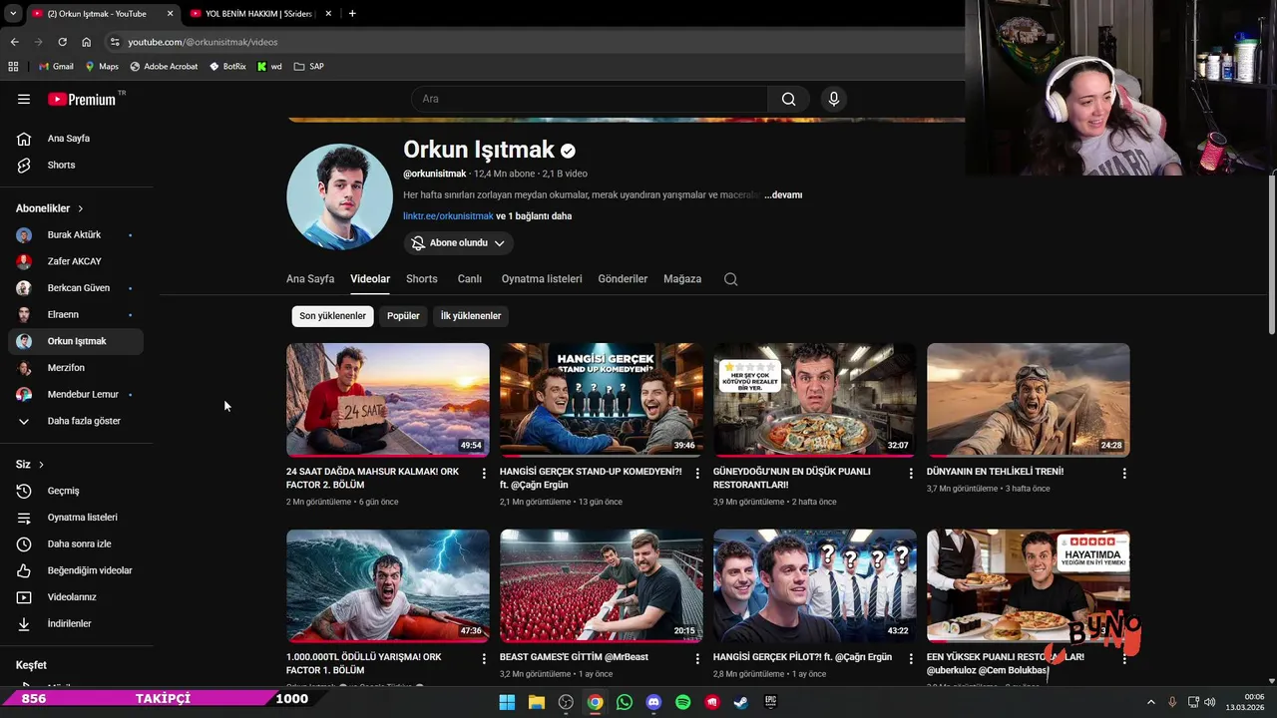1277x718 pixels.
Task: Reload the page in Chrome
Action: point(62,42)
